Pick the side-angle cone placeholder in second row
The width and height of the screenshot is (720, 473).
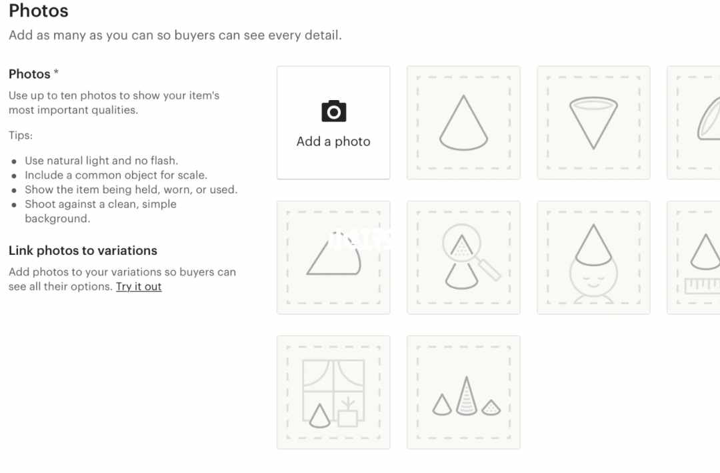(x=333, y=258)
